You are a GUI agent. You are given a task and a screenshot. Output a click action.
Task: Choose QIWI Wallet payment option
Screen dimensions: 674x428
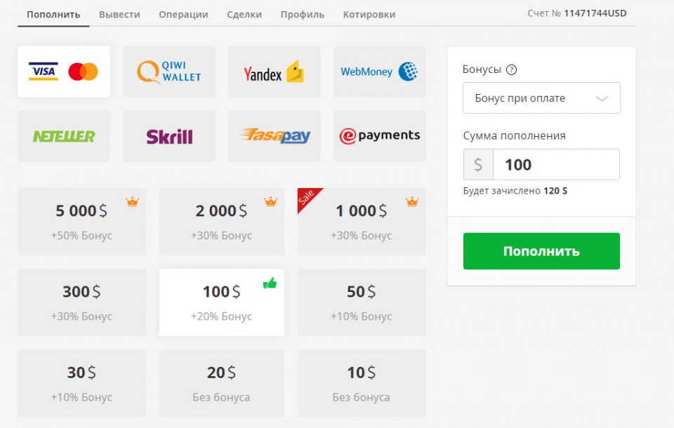169,72
